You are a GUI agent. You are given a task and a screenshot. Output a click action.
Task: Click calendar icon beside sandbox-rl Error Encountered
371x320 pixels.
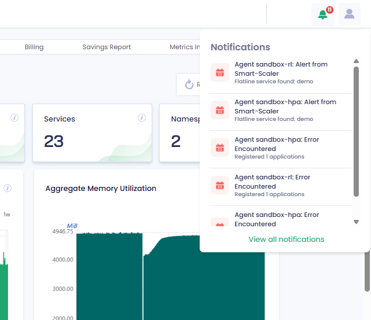pyautogui.click(x=219, y=186)
